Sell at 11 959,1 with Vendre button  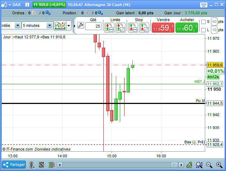tap(163, 28)
